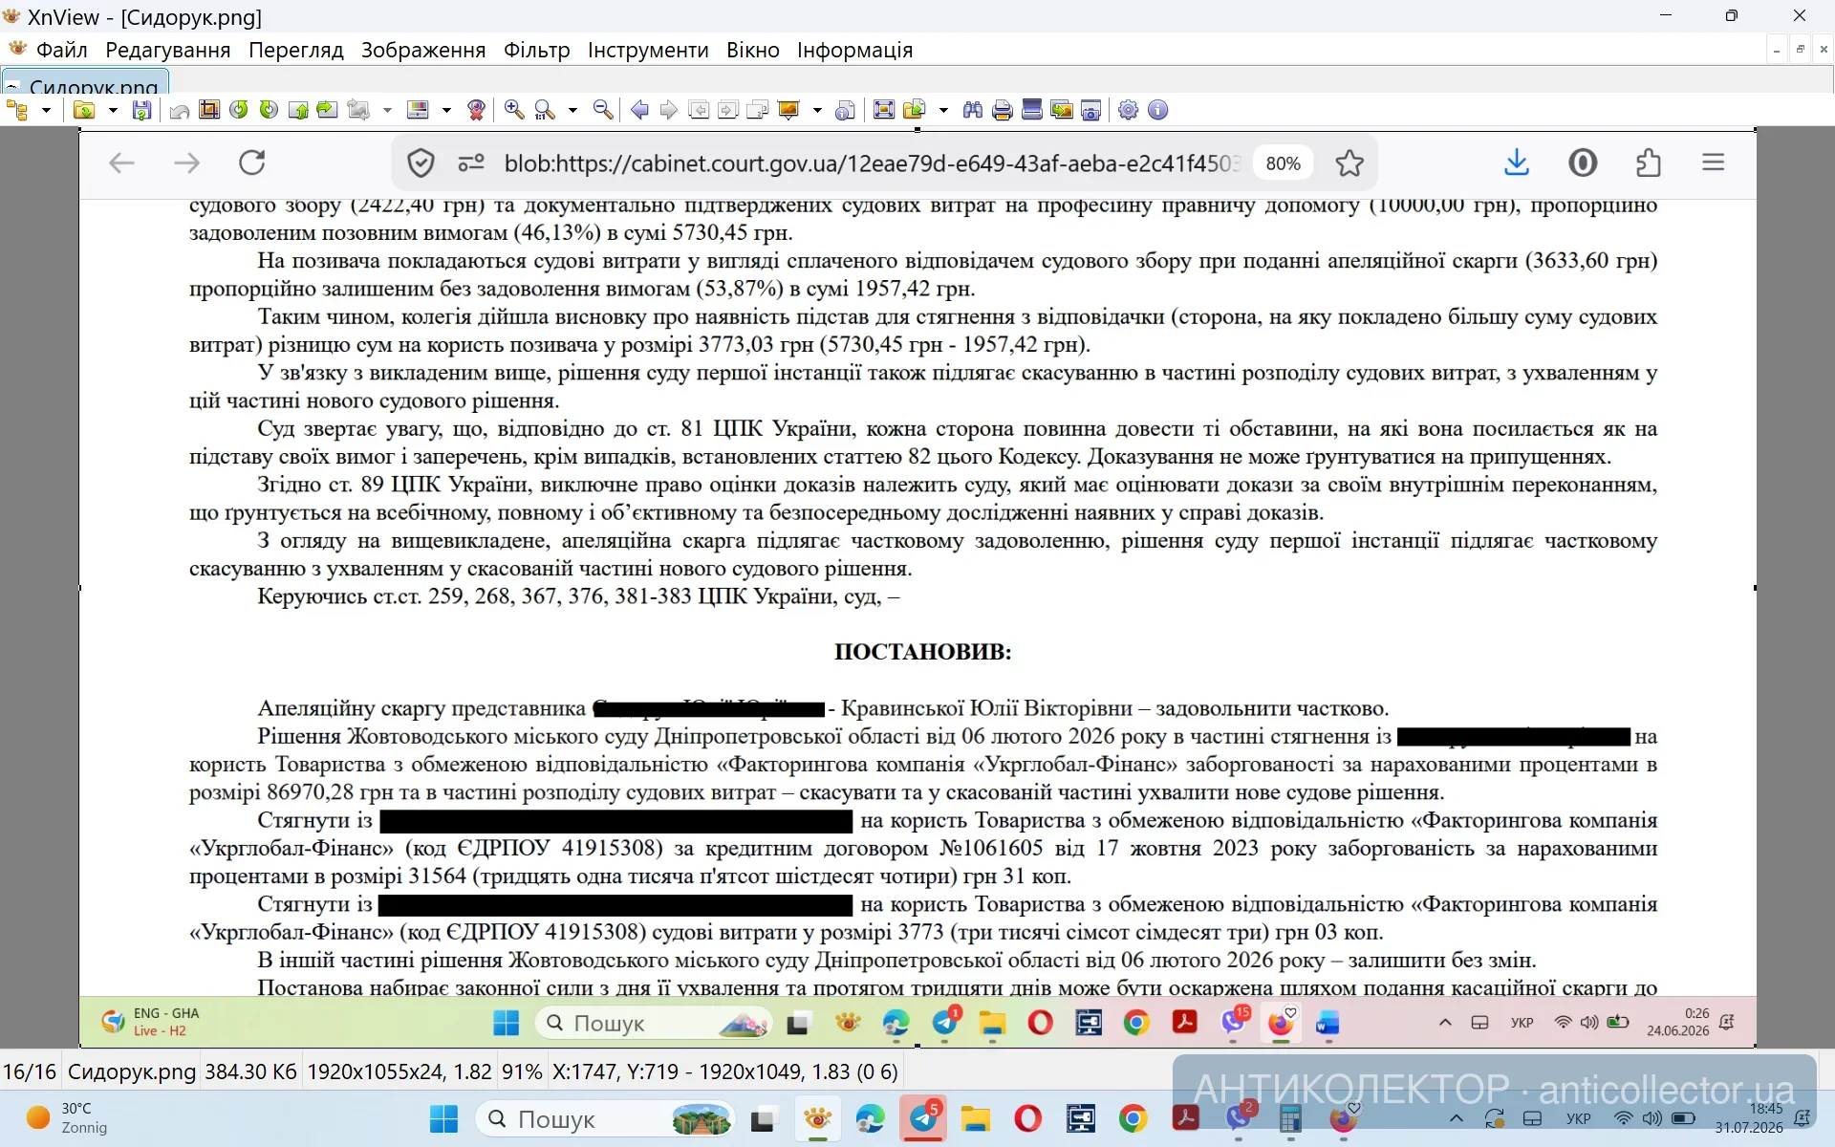Click the 384.30 К6 file size in status bar
1835x1147 pixels.
pos(250,1071)
